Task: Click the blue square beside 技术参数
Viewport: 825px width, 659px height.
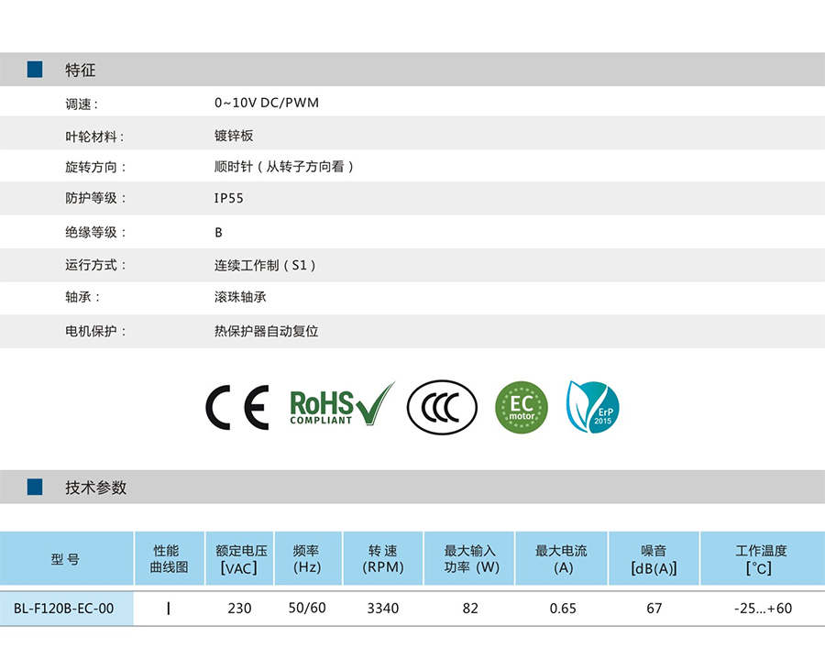Action: pos(35,487)
